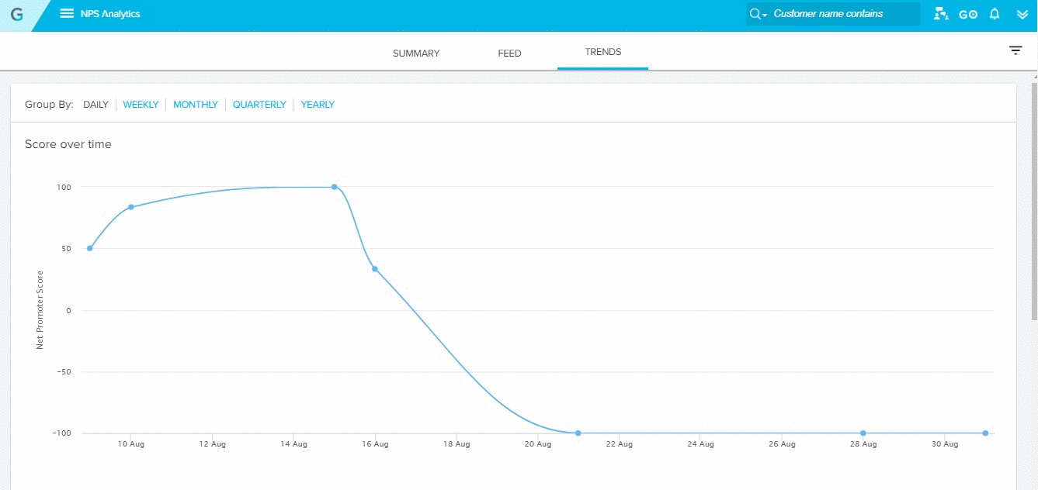Click the 15 Aug data point at 100

pos(335,187)
